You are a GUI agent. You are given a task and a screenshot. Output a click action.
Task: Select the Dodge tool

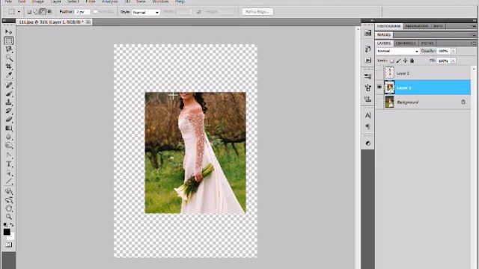click(8, 146)
